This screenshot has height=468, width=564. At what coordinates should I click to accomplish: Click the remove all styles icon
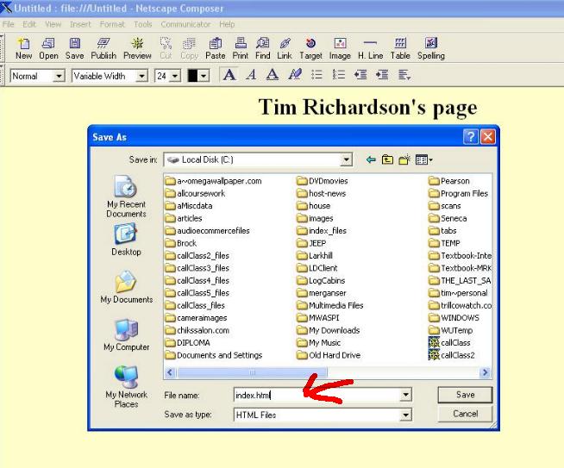click(295, 75)
